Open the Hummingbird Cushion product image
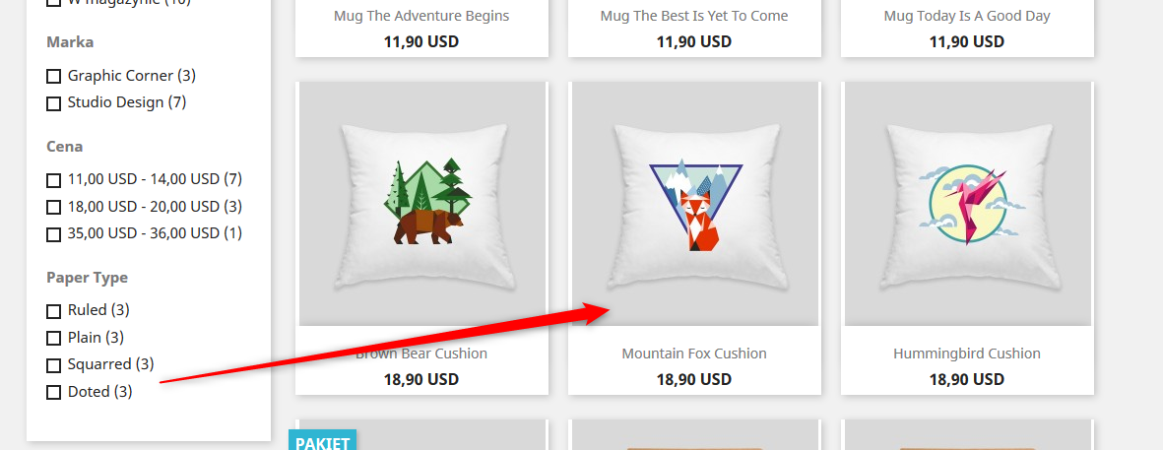The width and height of the screenshot is (1163, 450). (967, 204)
